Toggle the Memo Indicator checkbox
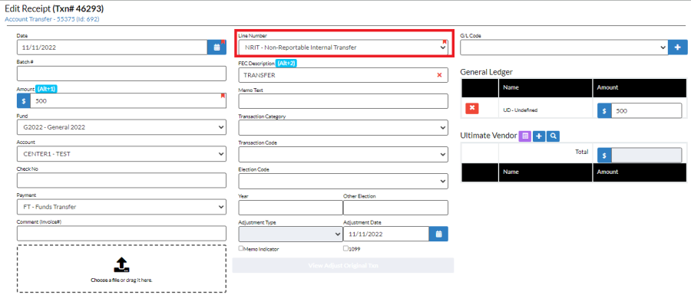The image size is (691, 295). pos(240,248)
